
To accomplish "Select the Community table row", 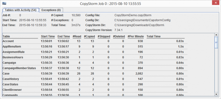I will click(95, 95).
